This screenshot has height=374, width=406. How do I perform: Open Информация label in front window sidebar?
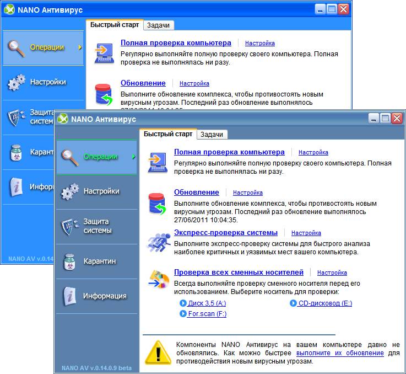point(105,296)
